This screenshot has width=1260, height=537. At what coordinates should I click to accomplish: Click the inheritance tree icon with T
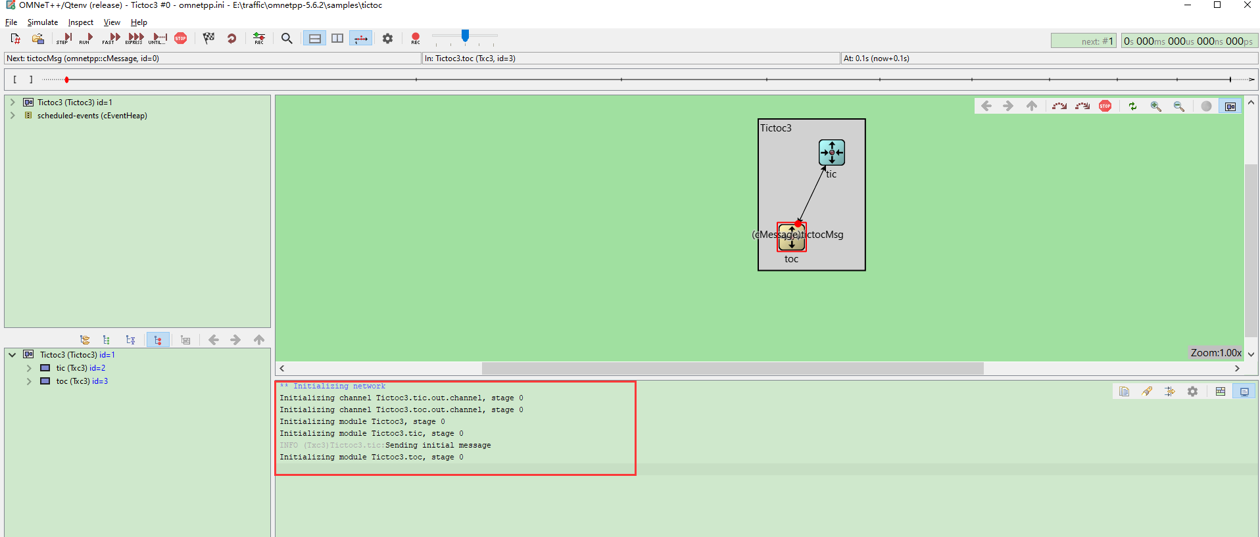(x=130, y=340)
